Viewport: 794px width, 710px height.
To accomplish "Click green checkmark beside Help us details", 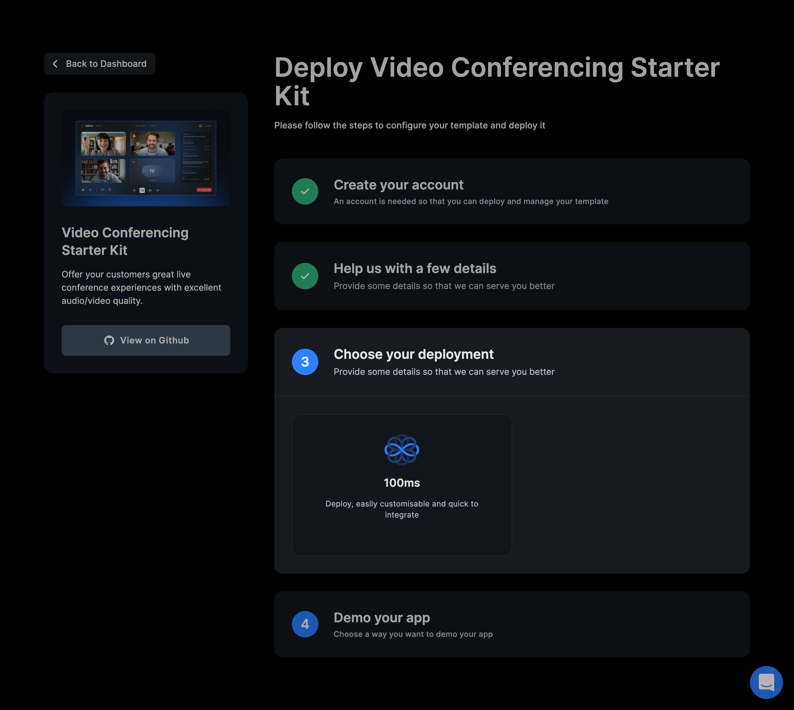I will tap(305, 276).
